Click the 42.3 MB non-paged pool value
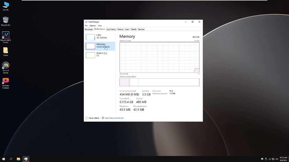289x162 pixels. click(139, 110)
